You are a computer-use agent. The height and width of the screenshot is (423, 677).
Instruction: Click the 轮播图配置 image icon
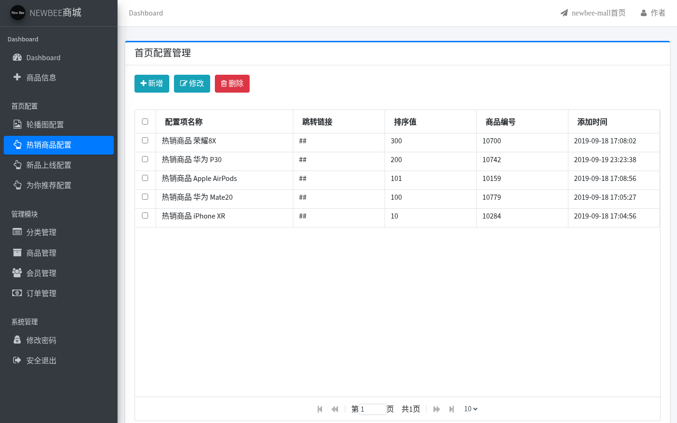coord(17,125)
